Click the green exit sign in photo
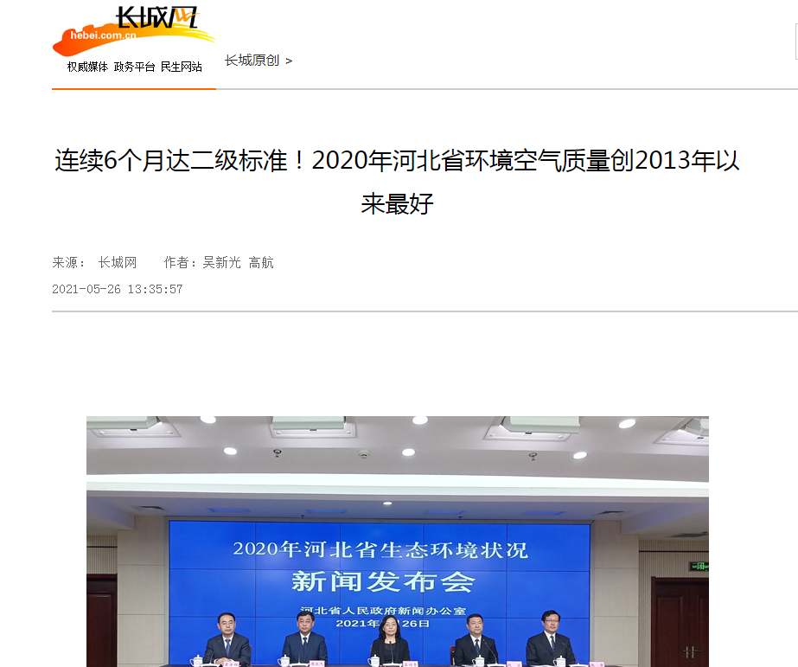 click(x=699, y=566)
